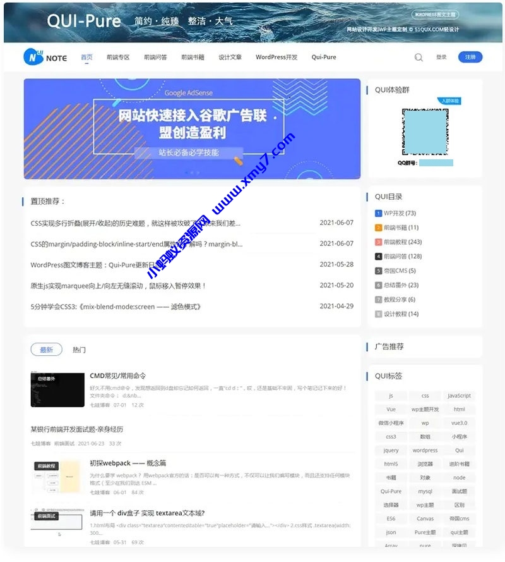Click the blue number 1 badge beside WP开发
Screen dimensions: 505x562
click(377, 213)
